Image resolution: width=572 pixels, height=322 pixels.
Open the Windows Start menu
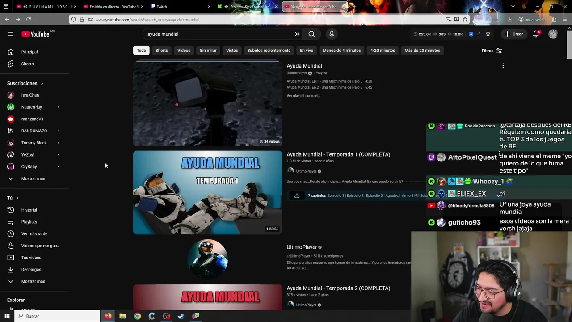click(x=7, y=316)
